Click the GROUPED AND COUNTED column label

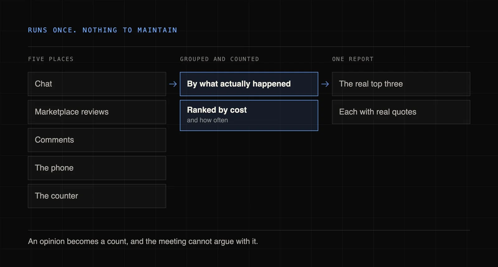(219, 59)
